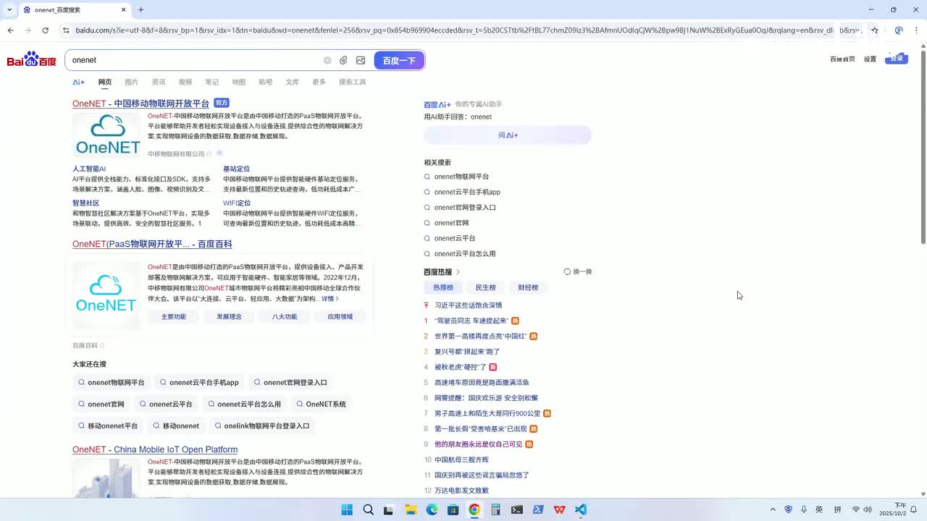Image resolution: width=927 pixels, height=521 pixels.
Task: Focus the onenet search input field
Action: pos(194,61)
